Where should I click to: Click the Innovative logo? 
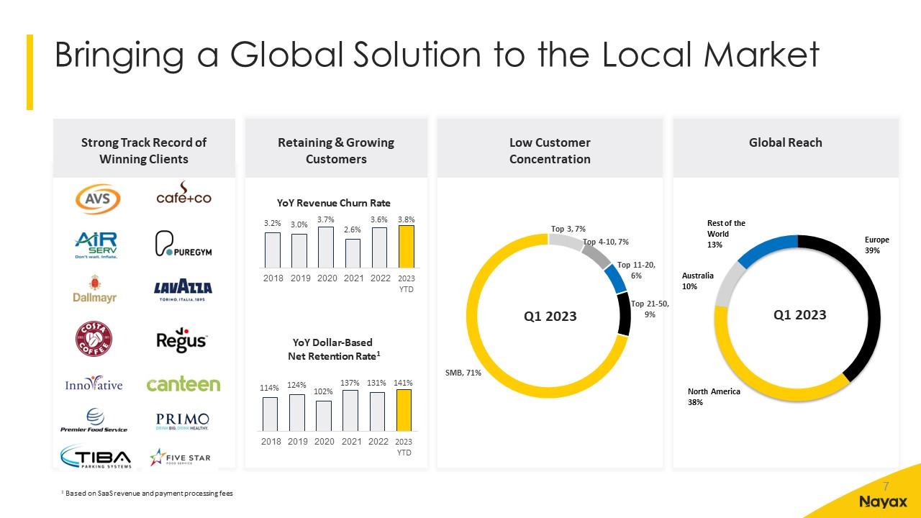[x=94, y=384]
